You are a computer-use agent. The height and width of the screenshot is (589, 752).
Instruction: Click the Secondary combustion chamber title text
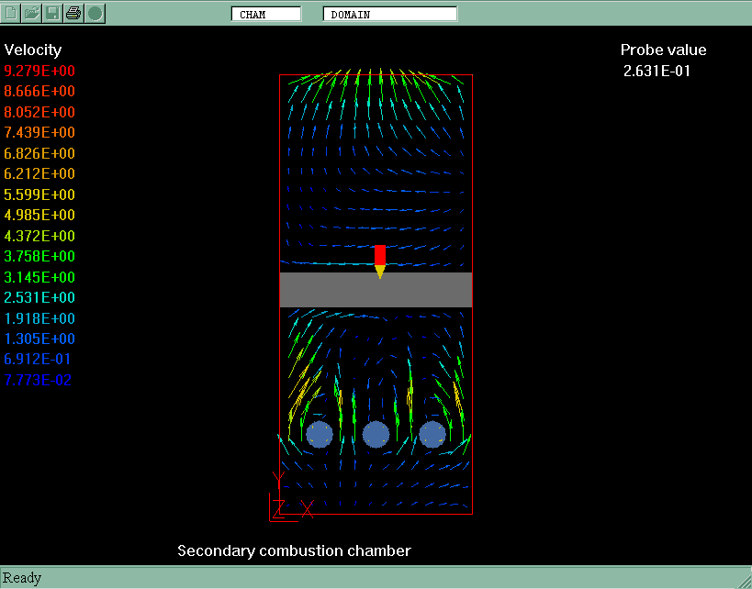(294, 550)
